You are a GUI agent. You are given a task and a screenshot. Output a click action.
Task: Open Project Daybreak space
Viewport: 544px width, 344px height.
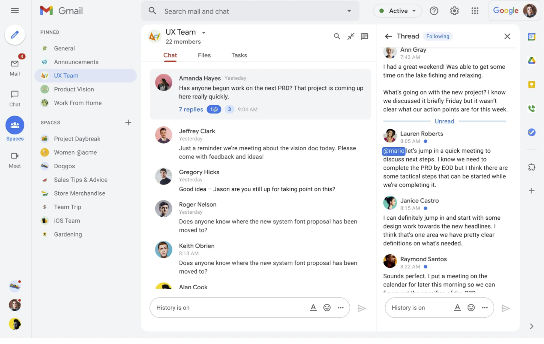86,139
